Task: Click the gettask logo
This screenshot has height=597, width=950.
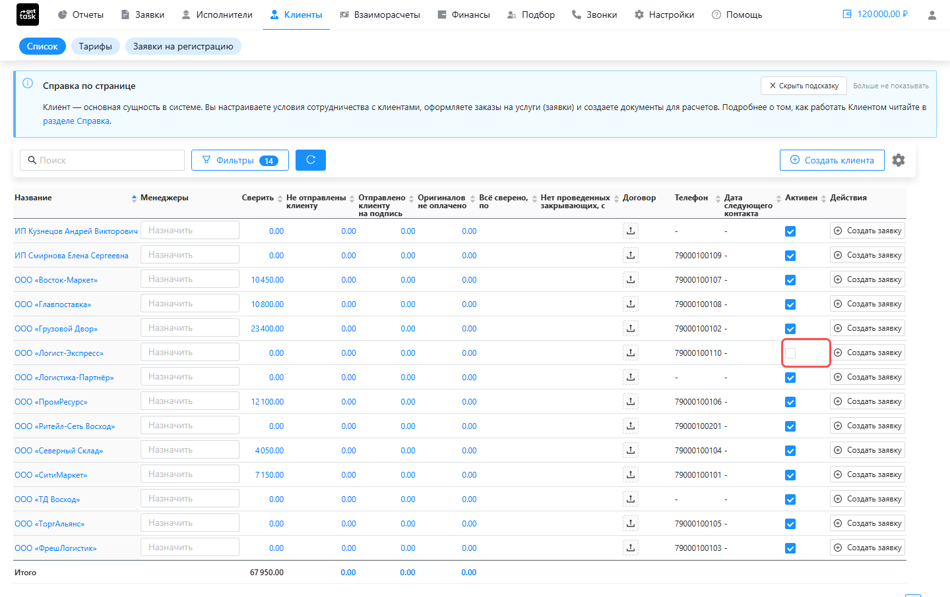Action: [28, 14]
